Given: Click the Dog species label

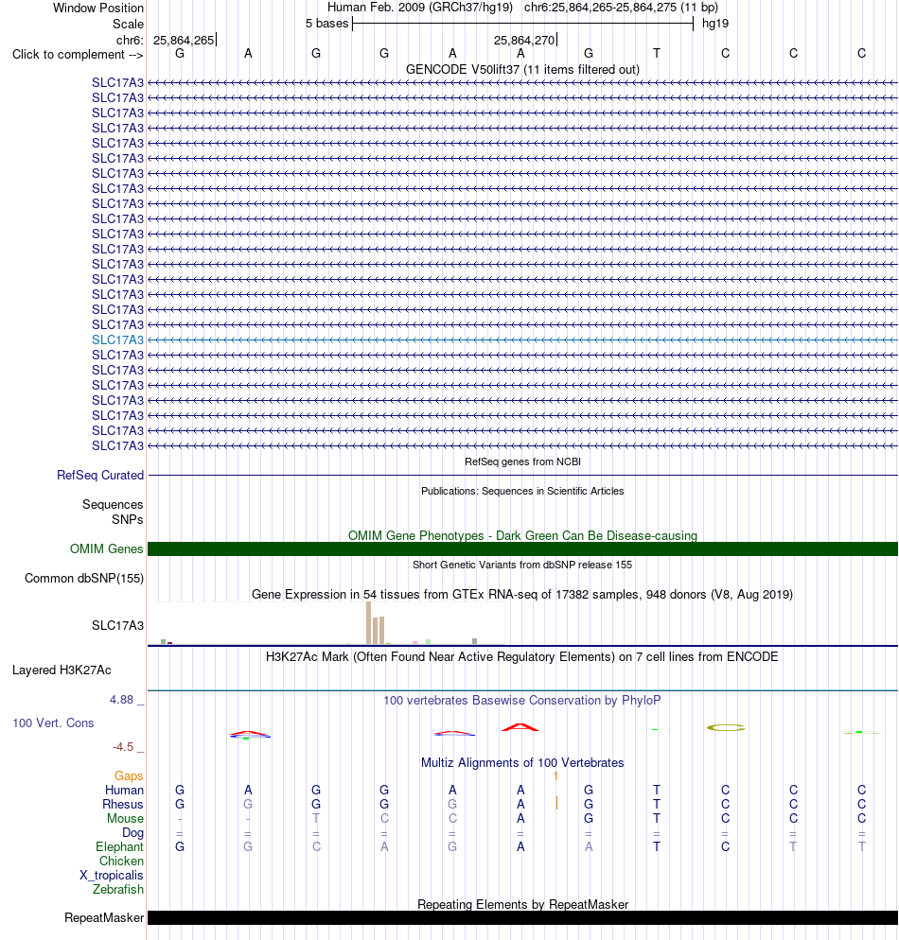Looking at the screenshot, I should pyautogui.click(x=132, y=833).
